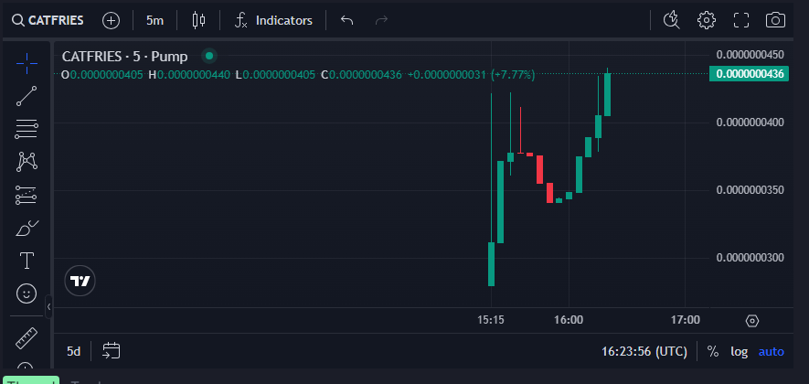809x384 pixels.
Task: Open price scale settings hexagon icon
Action: coord(752,321)
